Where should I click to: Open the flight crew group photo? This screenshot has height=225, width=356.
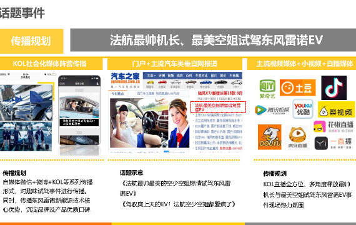pyautogui.click(x=26, y=136)
